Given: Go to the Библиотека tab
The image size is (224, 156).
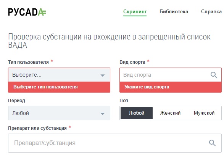Looking at the screenshot, I should point(174,12).
